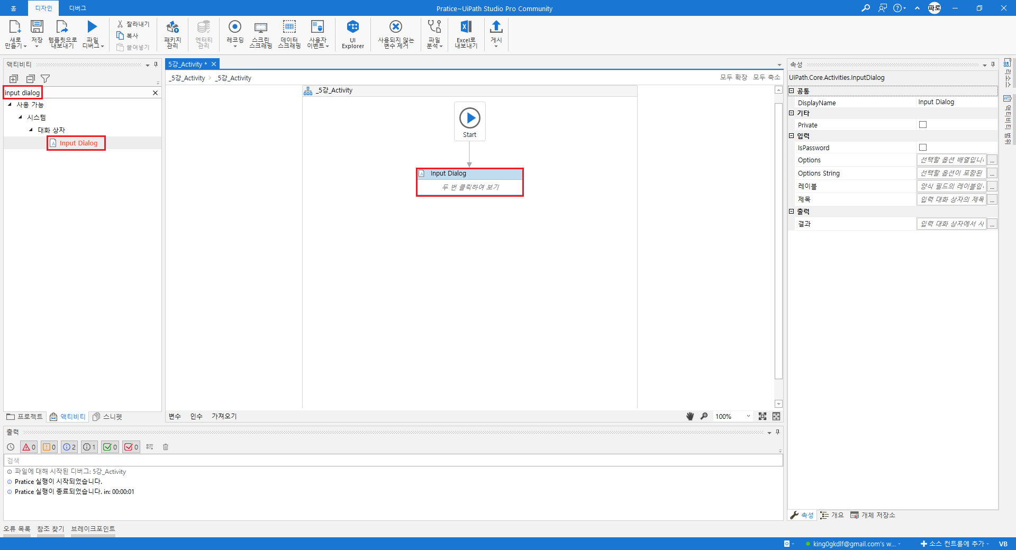Click 모두 축소 link
1016x550 pixels.
(x=766, y=77)
